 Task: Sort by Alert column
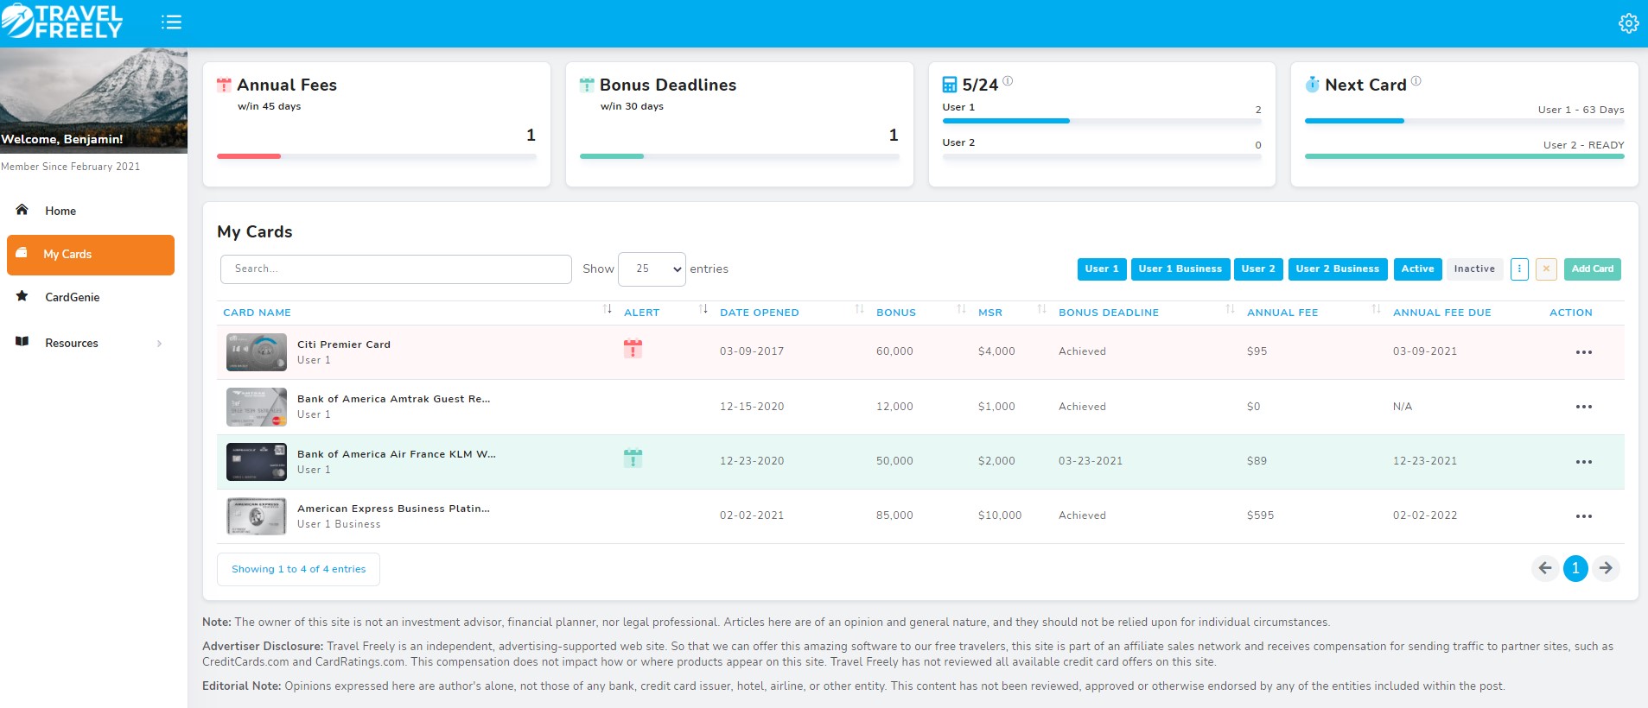tap(703, 310)
